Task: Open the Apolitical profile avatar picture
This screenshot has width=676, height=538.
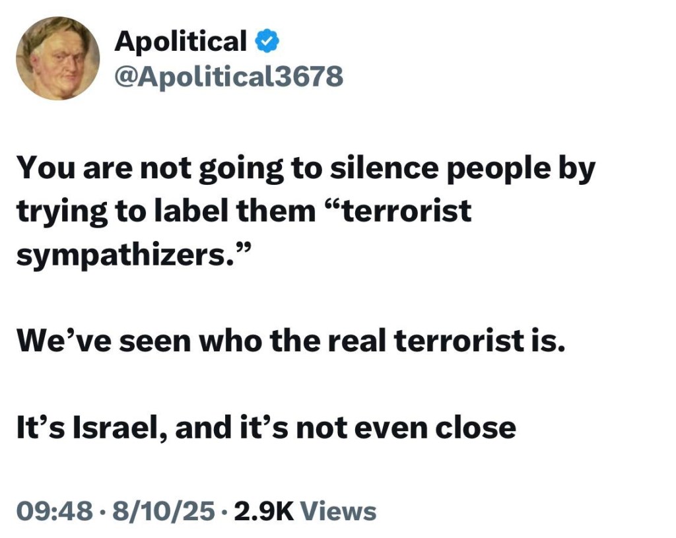Action: (x=57, y=58)
